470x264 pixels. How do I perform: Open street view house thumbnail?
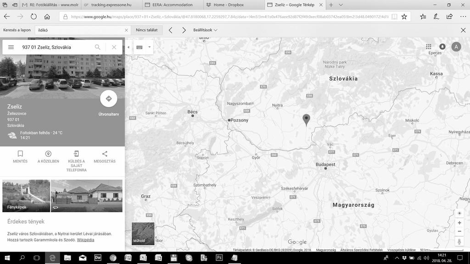pos(87,196)
